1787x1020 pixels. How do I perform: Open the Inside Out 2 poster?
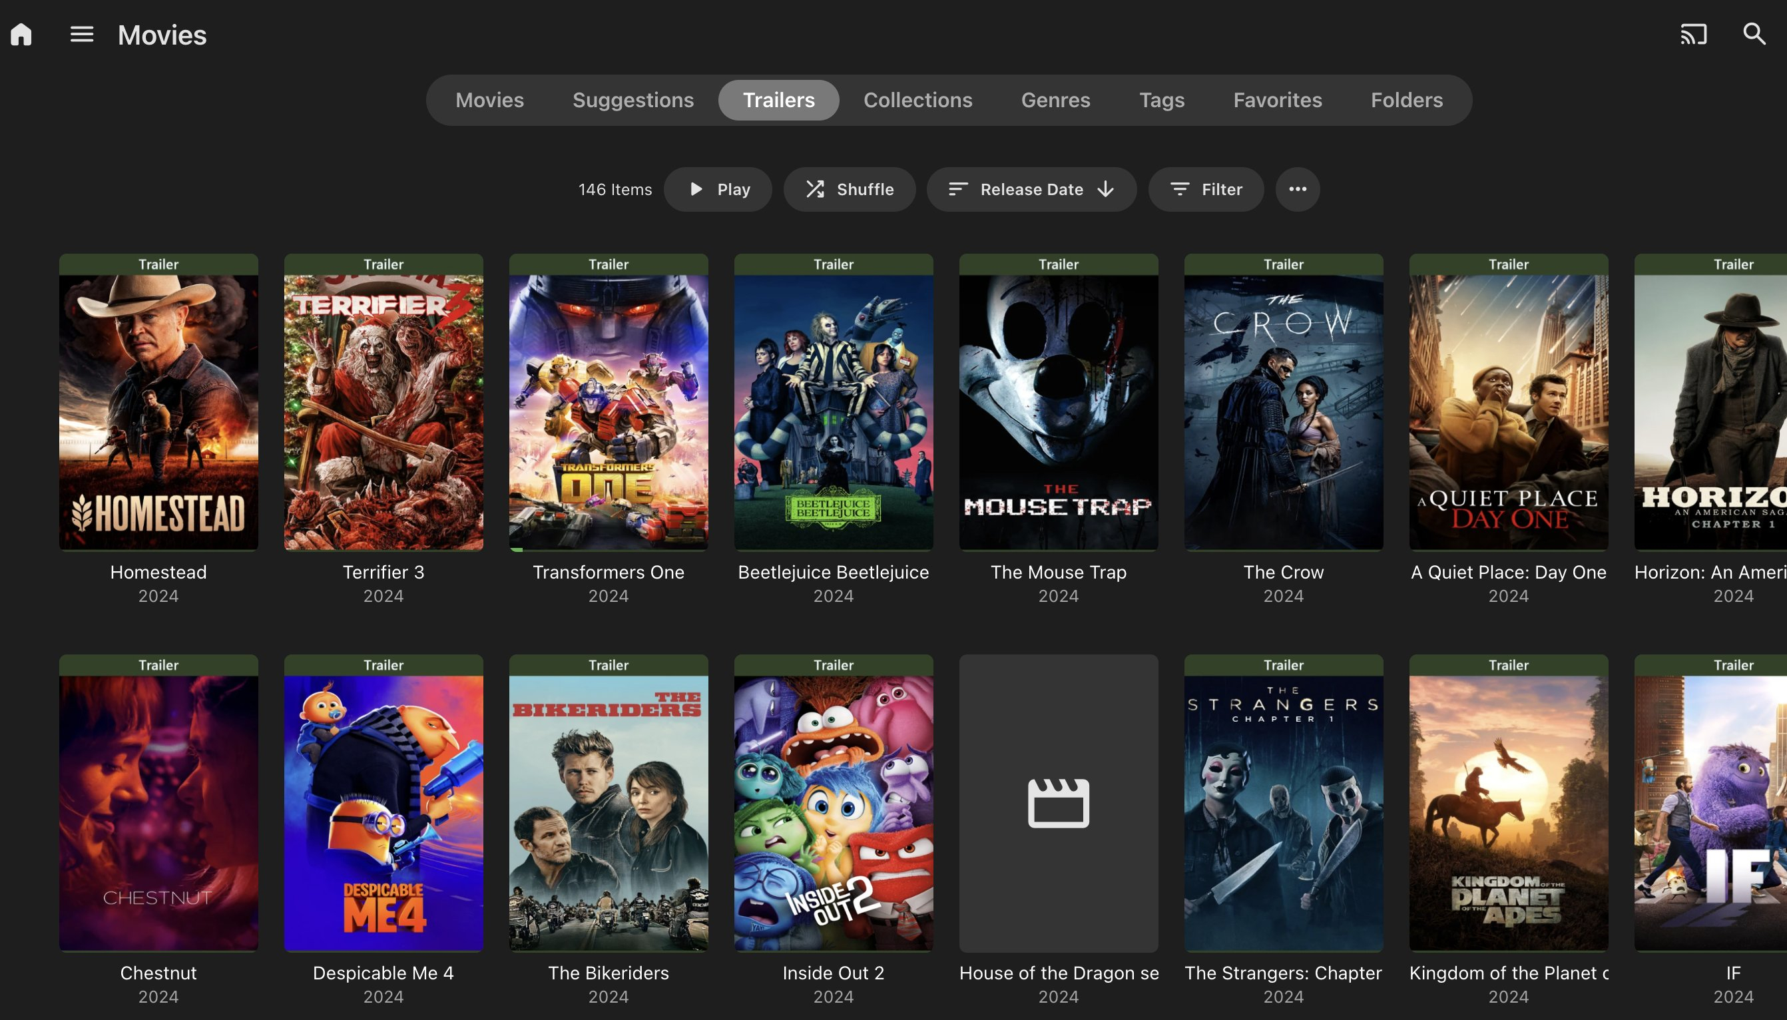tap(834, 804)
